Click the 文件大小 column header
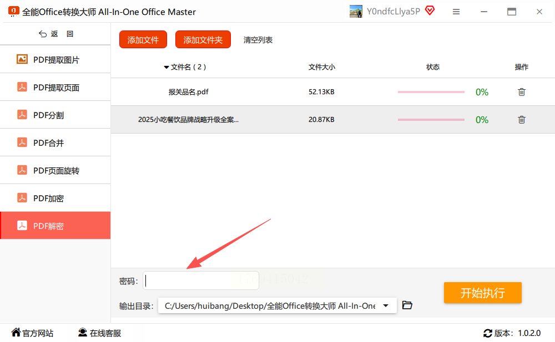This screenshot has height=342, width=555. point(321,67)
